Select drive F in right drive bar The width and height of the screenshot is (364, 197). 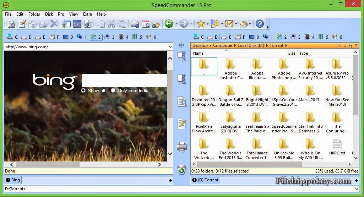240,37
